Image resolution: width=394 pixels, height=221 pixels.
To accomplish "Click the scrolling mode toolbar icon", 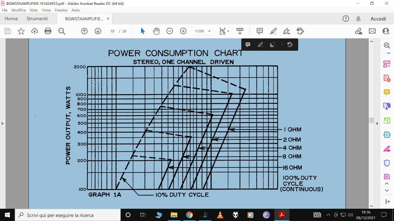I will [x=240, y=31].
